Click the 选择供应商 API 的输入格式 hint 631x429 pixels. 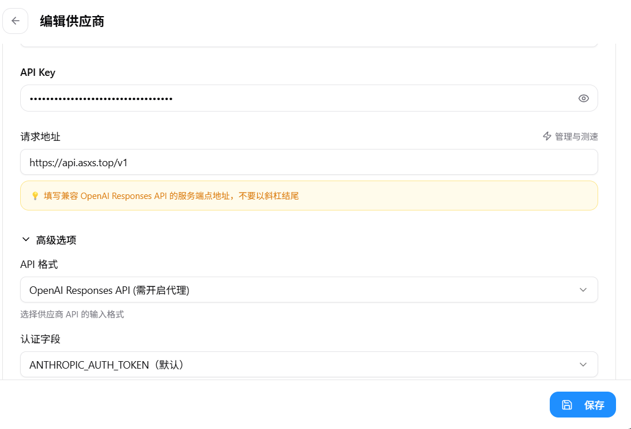coord(72,314)
